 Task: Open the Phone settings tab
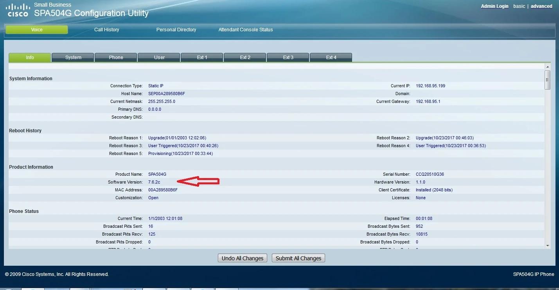116,58
